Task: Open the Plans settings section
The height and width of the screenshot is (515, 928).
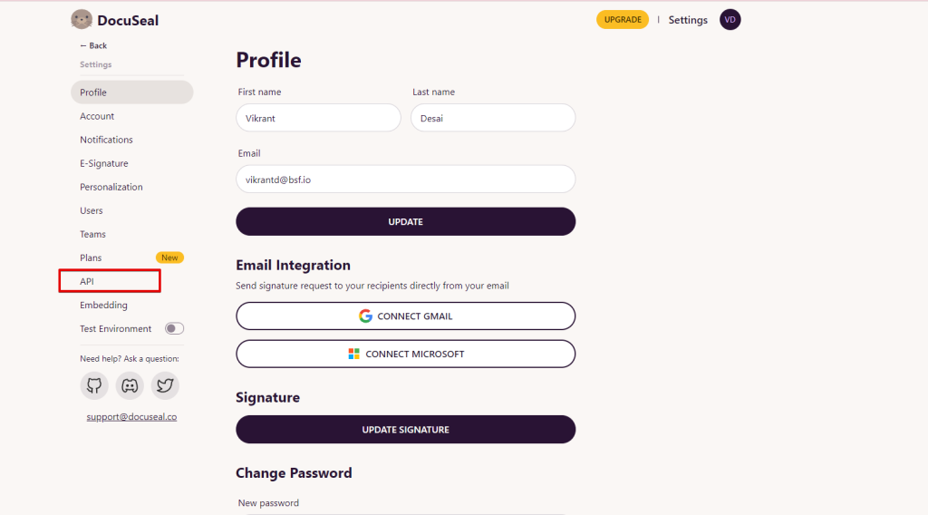Action: 91,257
